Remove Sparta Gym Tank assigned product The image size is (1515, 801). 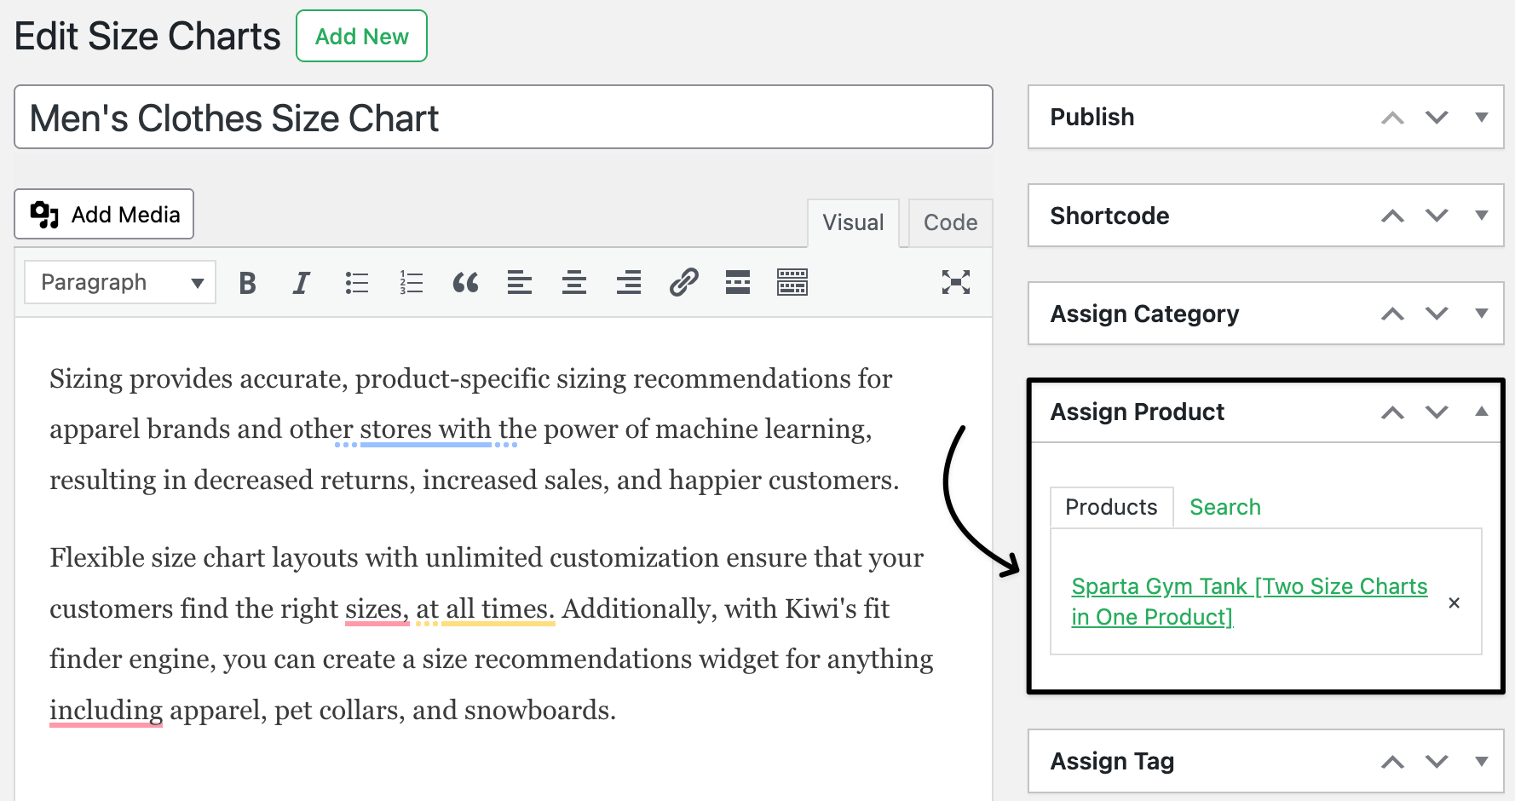(1455, 602)
